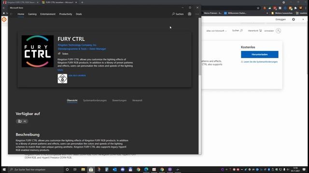
Task: Open the Store three-dots more menu
Action: 197,14
